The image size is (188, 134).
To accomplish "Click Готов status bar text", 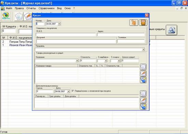I will click(4, 132).
